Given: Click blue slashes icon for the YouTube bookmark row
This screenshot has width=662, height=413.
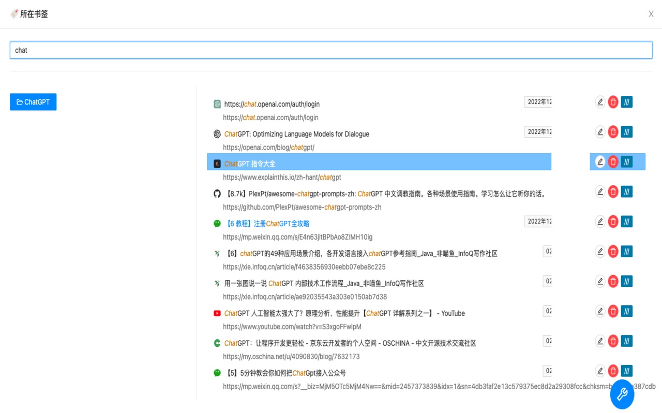Looking at the screenshot, I should (627, 312).
